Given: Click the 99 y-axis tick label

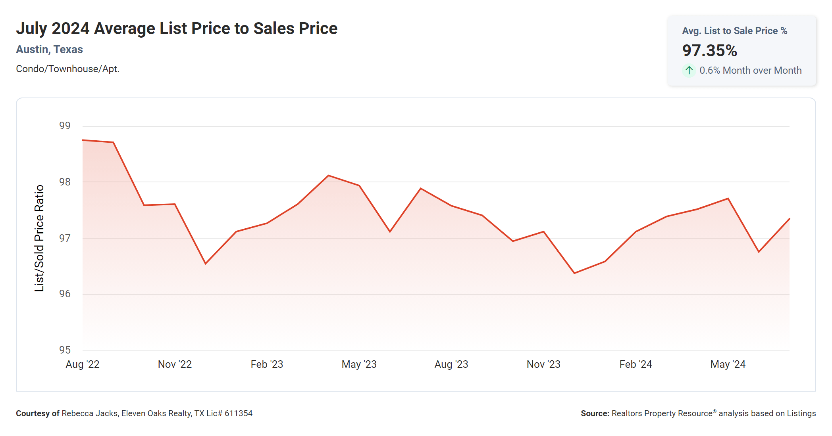Looking at the screenshot, I should [x=65, y=126].
